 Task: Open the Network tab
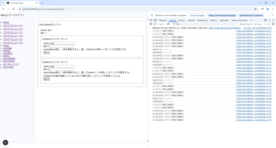(x=191, y=20)
